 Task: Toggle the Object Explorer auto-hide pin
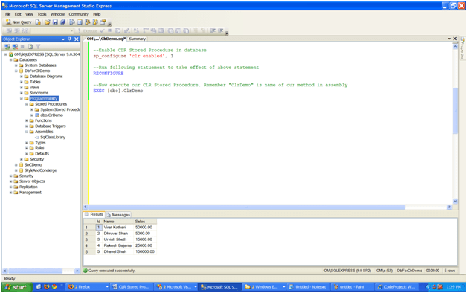(x=69, y=39)
